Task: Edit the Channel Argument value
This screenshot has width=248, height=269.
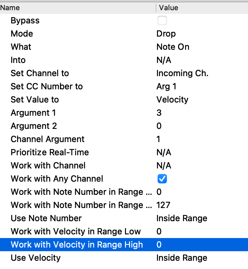Action: click(x=159, y=139)
